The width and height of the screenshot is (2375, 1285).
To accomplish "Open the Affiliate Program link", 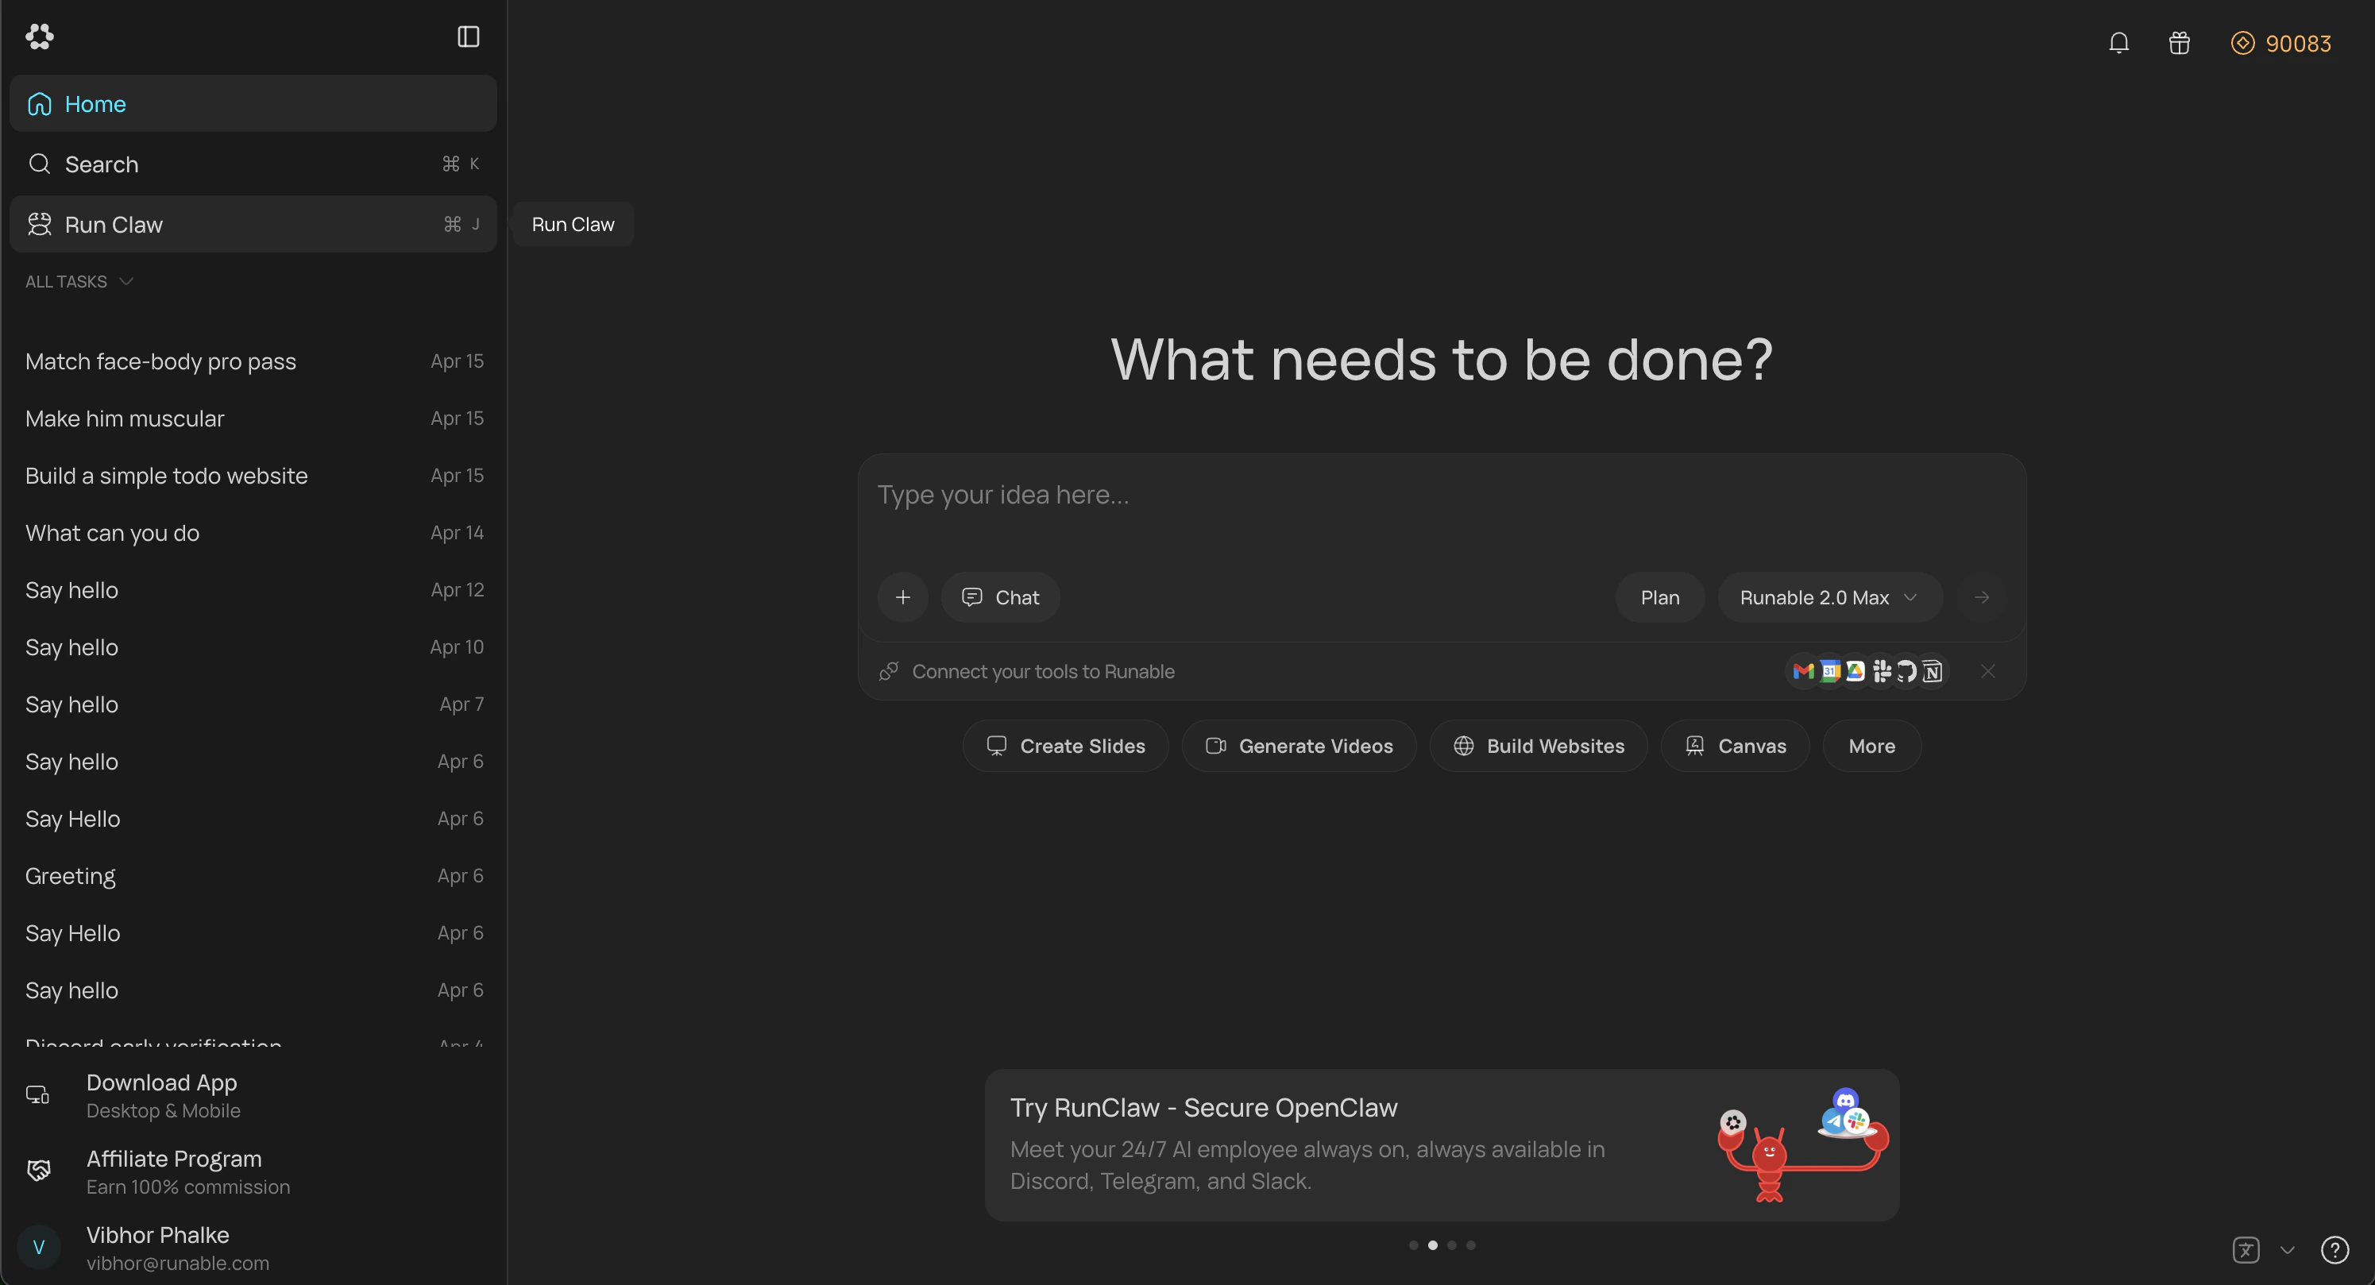I will coord(253,1171).
